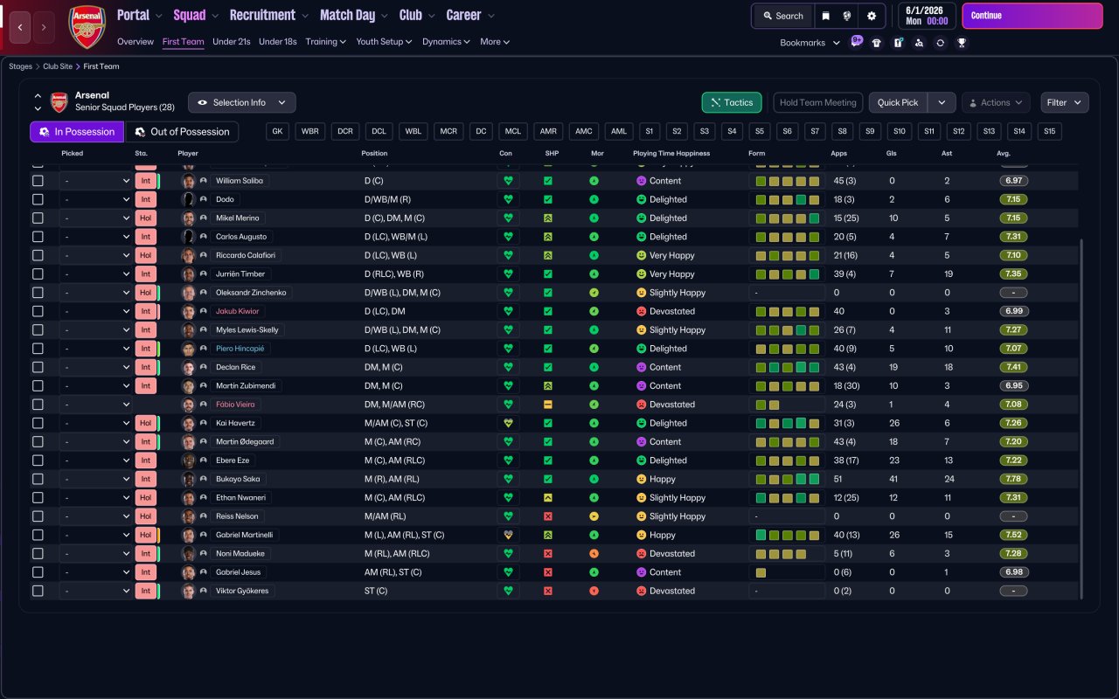Click the scouting search-person shortcut icon
This screenshot has width=1119, height=699.
point(919,43)
